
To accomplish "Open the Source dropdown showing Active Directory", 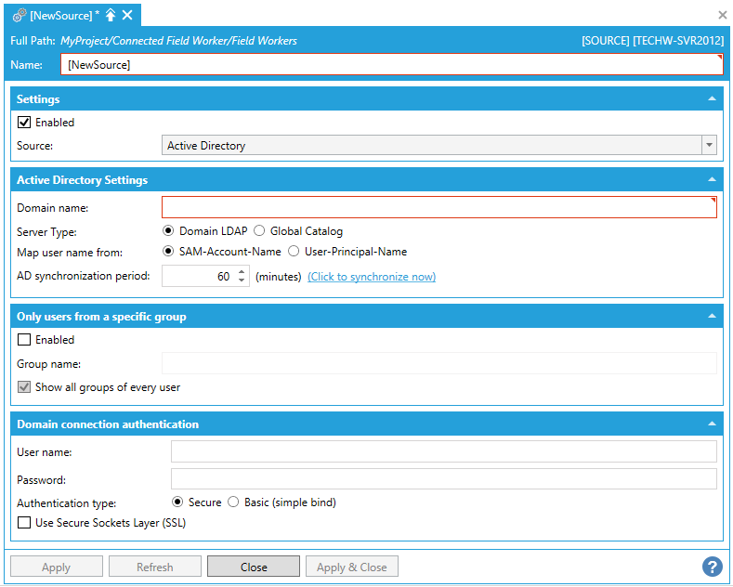I will (709, 145).
